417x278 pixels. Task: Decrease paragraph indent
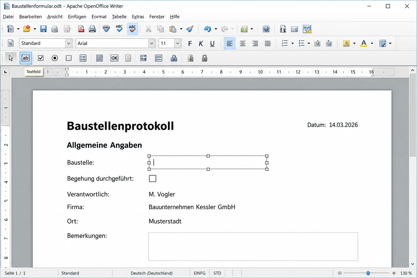pos(317,44)
